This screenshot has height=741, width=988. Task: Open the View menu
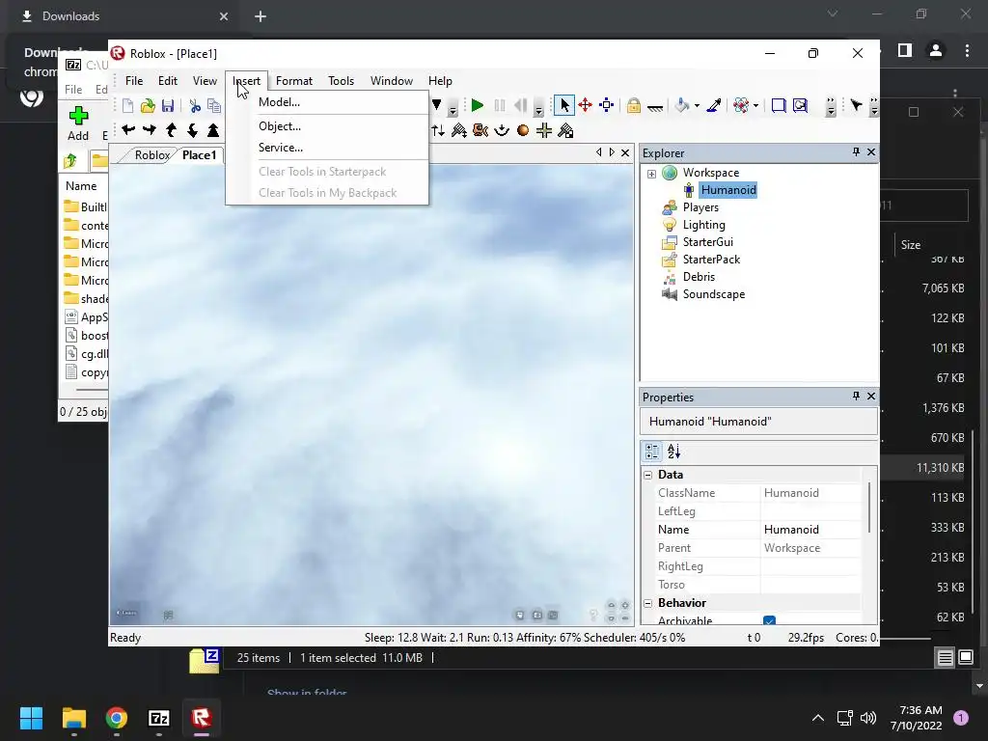pyautogui.click(x=205, y=81)
